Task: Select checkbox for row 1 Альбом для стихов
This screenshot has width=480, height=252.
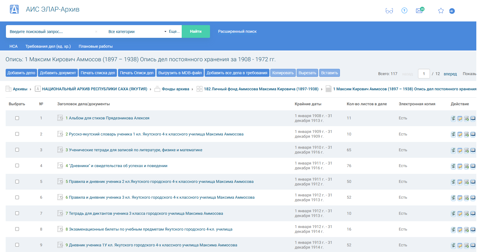Action: point(17,118)
